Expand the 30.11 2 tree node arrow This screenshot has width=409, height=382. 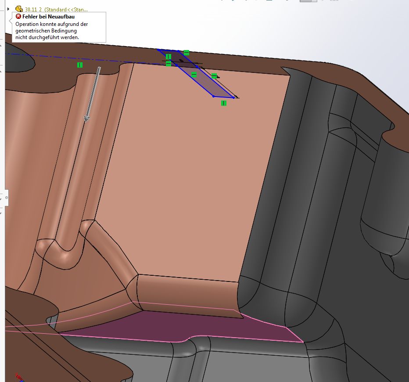point(8,9)
